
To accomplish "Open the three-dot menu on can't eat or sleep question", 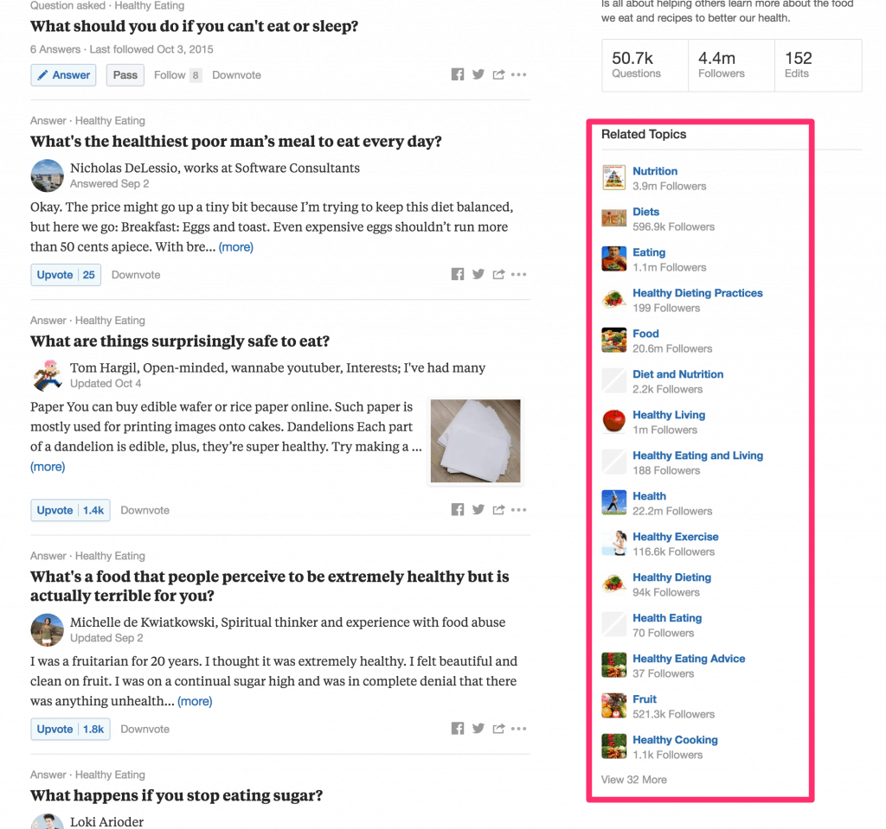I will pos(518,75).
